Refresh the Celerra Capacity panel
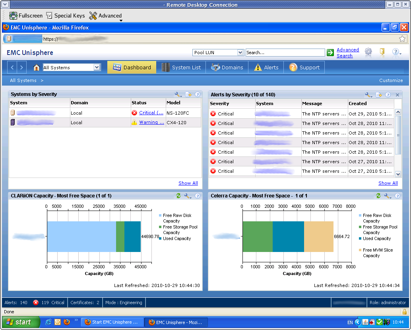This screenshot has height=330, width=411. [x=378, y=196]
